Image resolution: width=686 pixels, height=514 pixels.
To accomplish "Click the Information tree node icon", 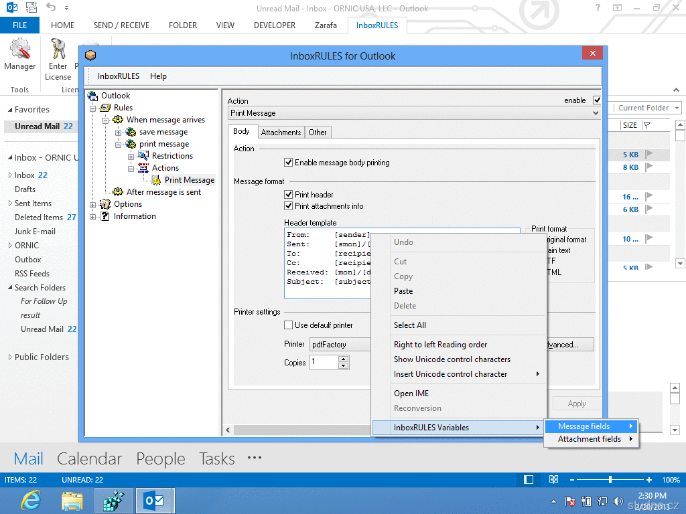I will click(105, 216).
